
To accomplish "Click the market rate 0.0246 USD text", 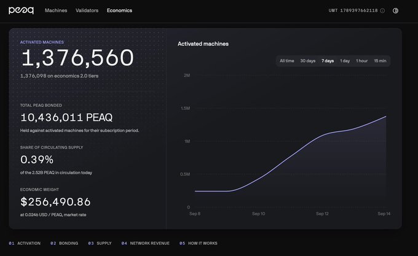I will click(53, 215).
